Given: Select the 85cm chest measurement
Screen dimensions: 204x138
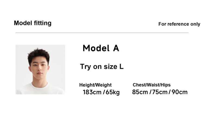Looking at the screenshot, I should coord(140,92).
